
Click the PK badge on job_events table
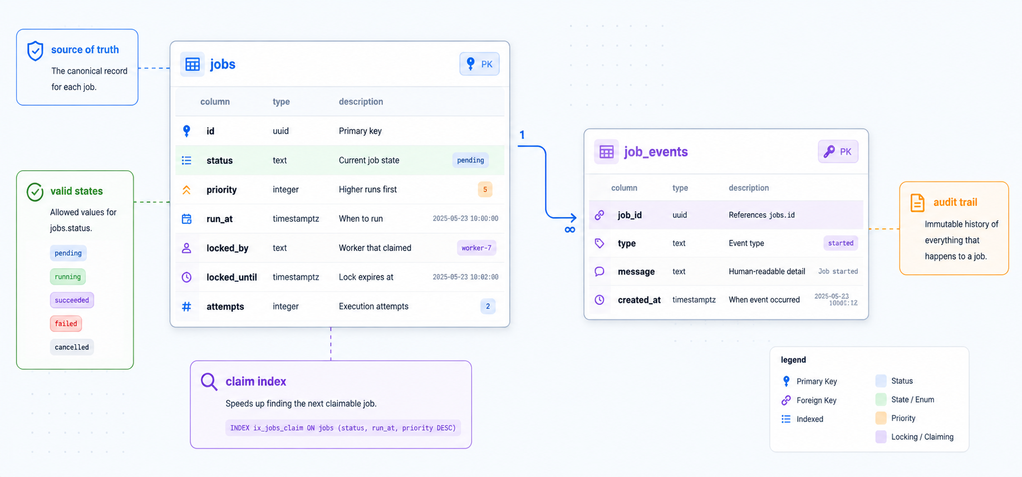click(838, 151)
